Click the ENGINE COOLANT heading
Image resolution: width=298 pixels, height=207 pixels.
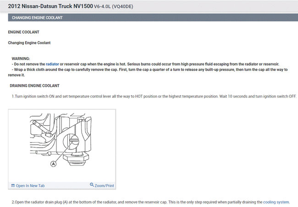[x=23, y=32]
